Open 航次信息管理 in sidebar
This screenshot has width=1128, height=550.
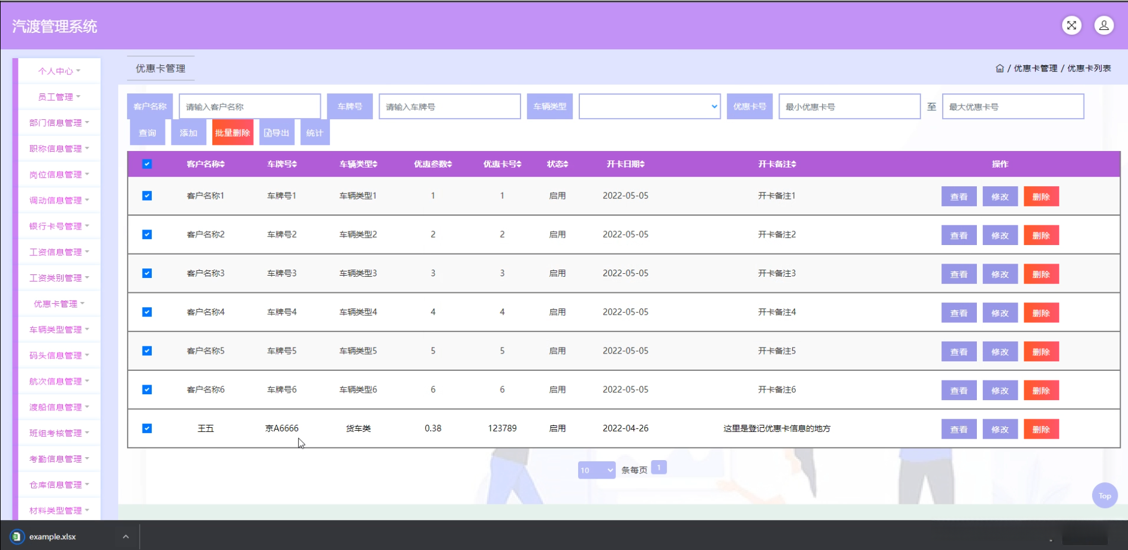click(x=59, y=381)
